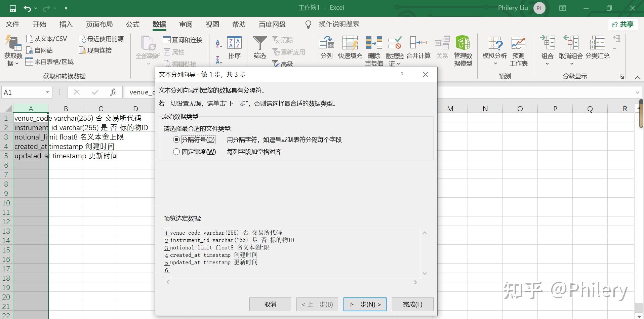Switch to the Page Layout (页面布局) tab
Viewport: 644px width, 319px height.
pos(99,24)
